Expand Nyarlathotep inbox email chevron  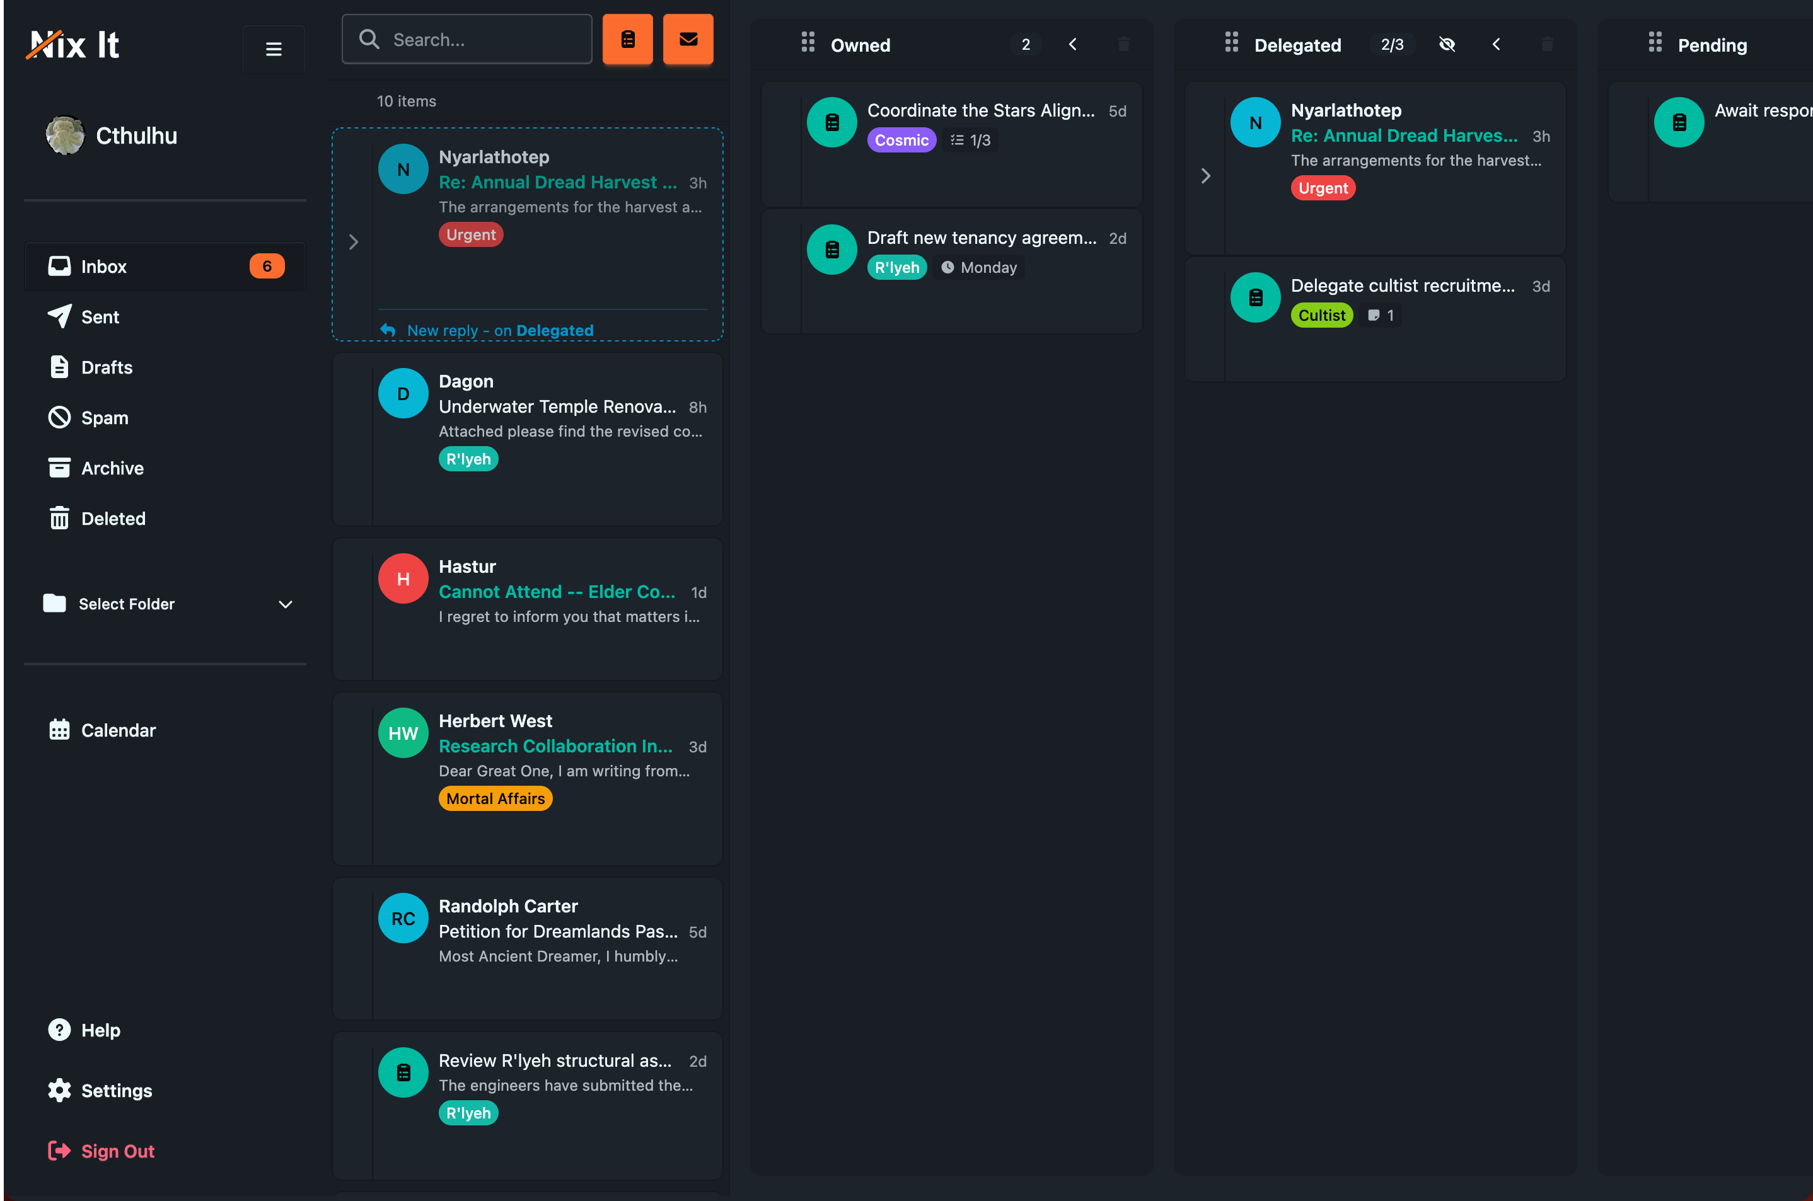click(353, 242)
